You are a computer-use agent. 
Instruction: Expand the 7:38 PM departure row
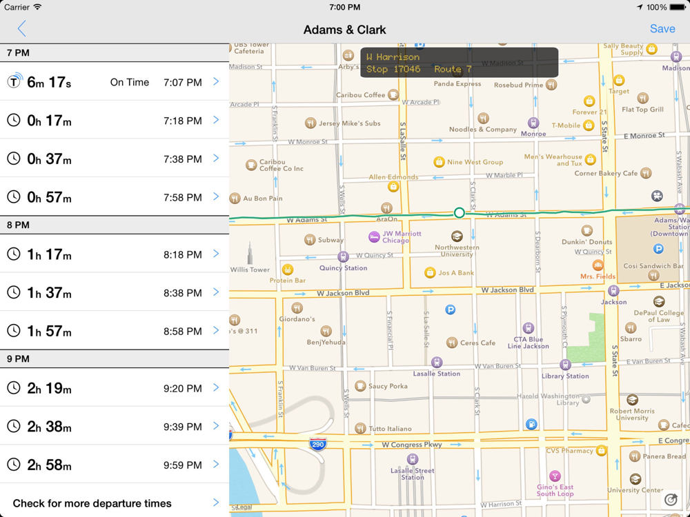point(115,159)
